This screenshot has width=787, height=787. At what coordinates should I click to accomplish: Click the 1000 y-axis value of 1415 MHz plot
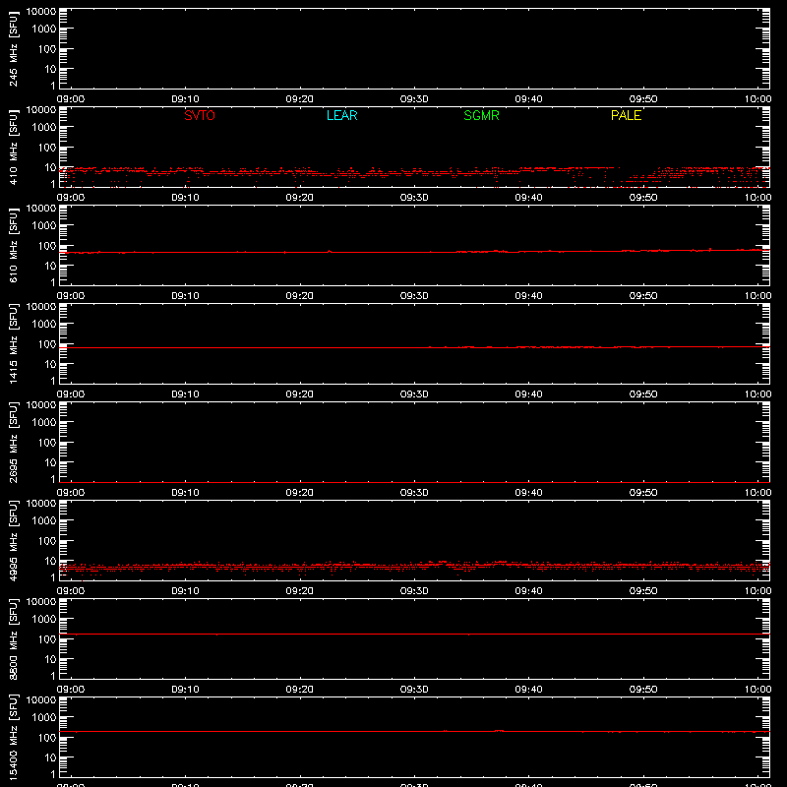click(x=44, y=325)
